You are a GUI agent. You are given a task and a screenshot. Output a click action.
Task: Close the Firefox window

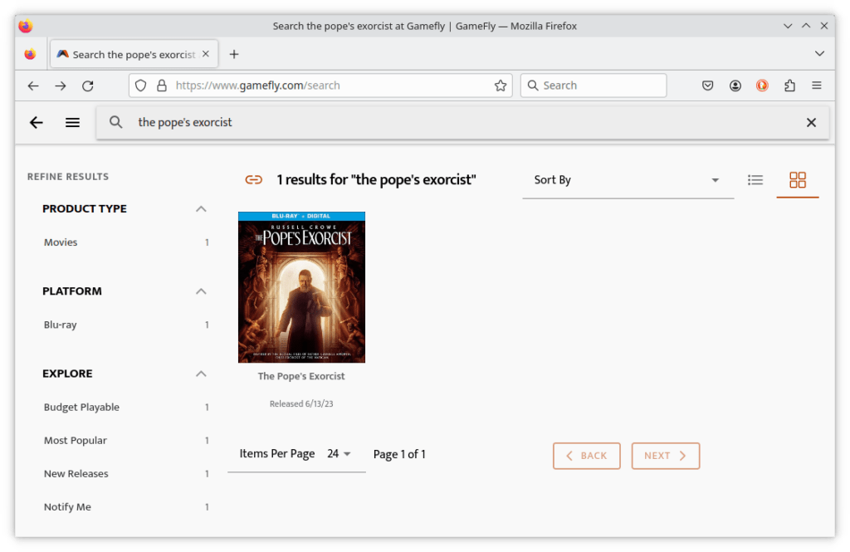[x=824, y=26]
